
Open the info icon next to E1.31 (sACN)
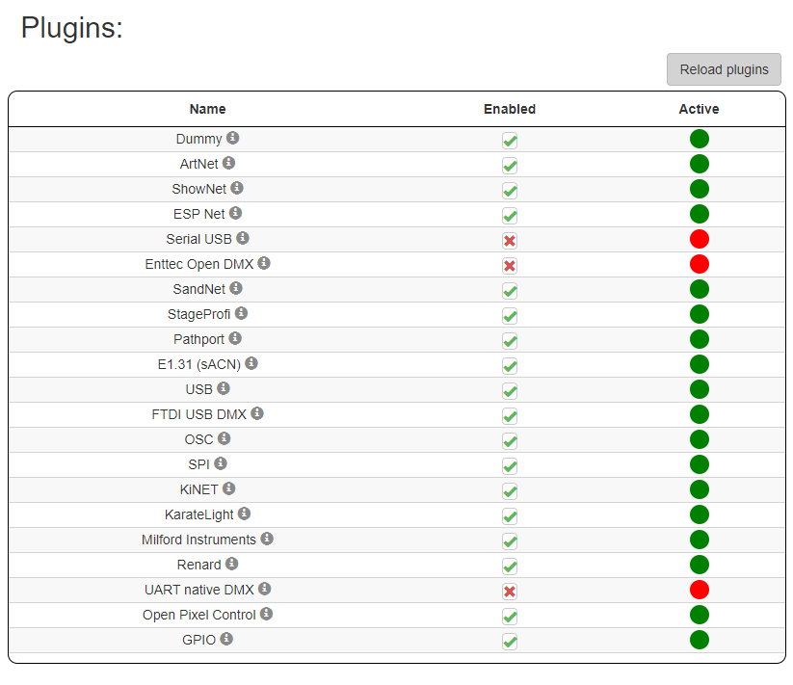[251, 363]
